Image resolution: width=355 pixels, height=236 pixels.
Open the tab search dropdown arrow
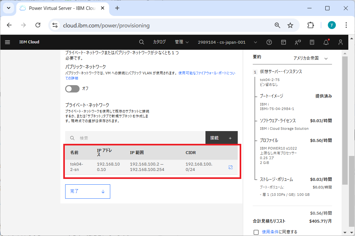[9, 8]
